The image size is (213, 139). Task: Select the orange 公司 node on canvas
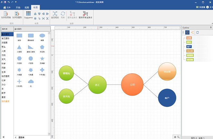132,85
